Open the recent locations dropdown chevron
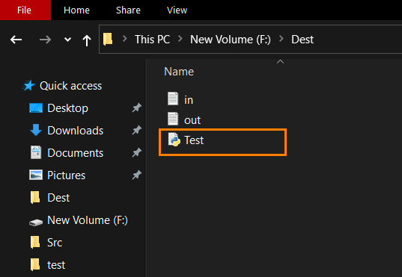Image resolution: width=402 pixels, height=277 pixels. tap(67, 40)
